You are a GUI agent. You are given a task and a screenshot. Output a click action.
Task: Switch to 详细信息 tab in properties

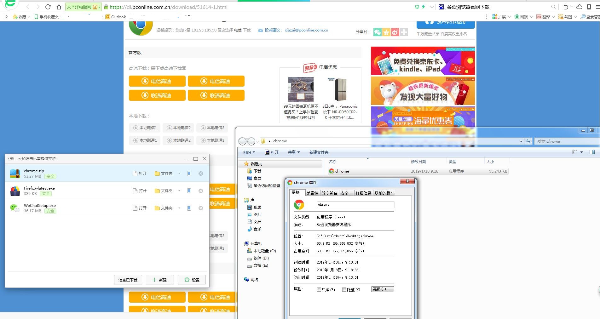363,193
